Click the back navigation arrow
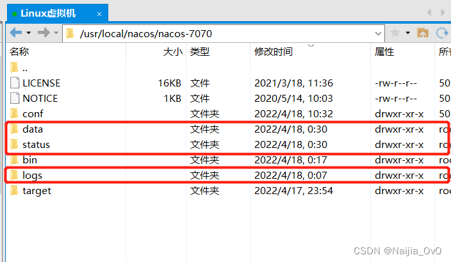This screenshot has width=451, height=262. (16, 33)
